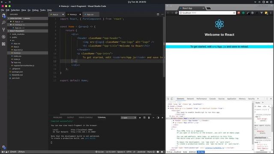Image resolution: width=274 pixels, height=154 pixels.
Task: Open the Explorer view in activity bar
Action: (x=3, y=15)
